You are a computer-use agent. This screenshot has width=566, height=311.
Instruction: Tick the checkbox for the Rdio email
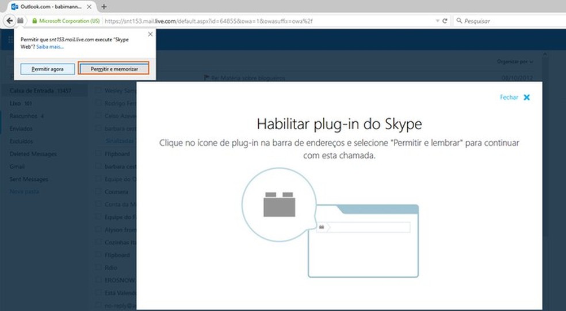98,267
